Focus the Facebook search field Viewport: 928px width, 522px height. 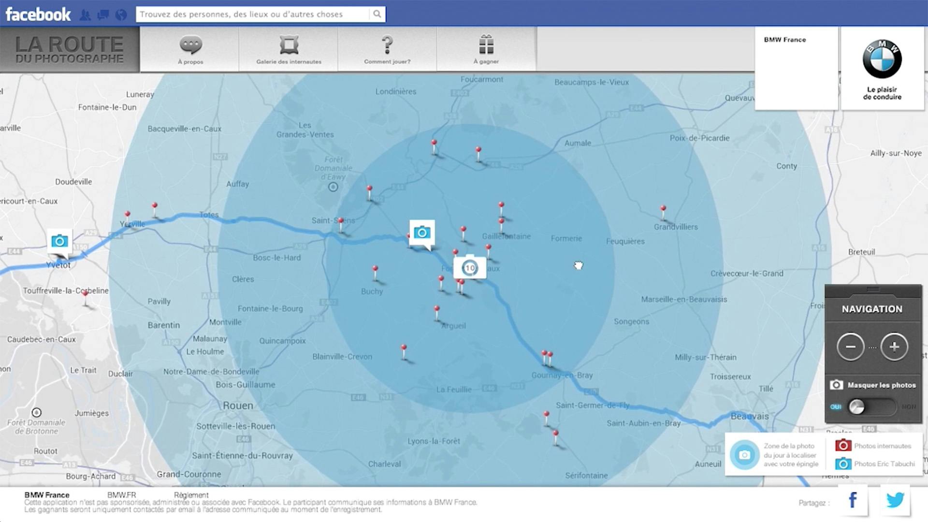click(253, 14)
